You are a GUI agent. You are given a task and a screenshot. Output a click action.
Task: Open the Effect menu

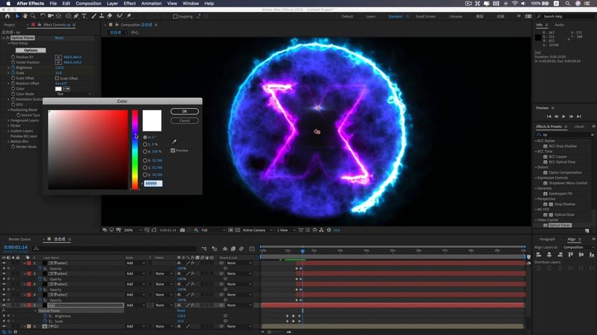[130, 3]
